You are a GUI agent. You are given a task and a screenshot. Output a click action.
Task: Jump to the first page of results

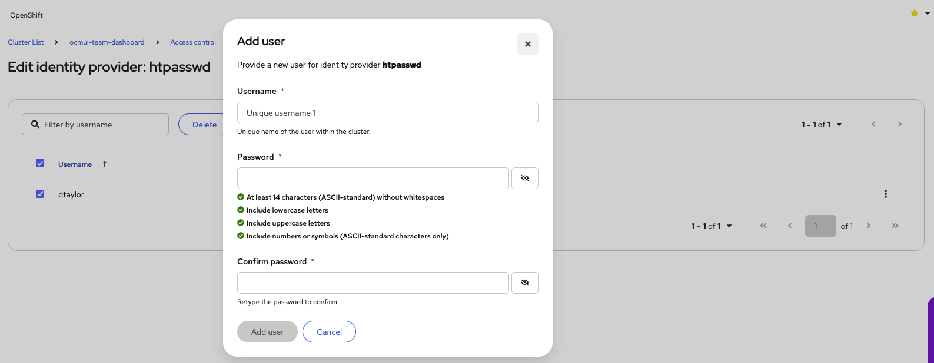[x=763, y=226]
